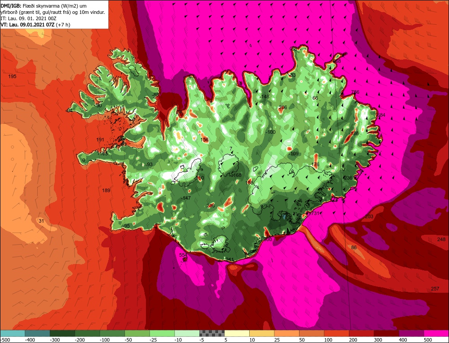This screenshot has width=449, height=343.
Task: Click the value 86 southeast of Iceland
Action: point(354,247)
